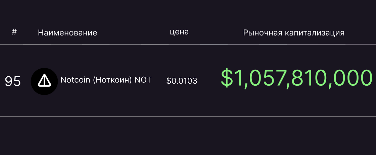Click the green market cap $1,057,810,000
376x155 pixels.
point(296,78)
